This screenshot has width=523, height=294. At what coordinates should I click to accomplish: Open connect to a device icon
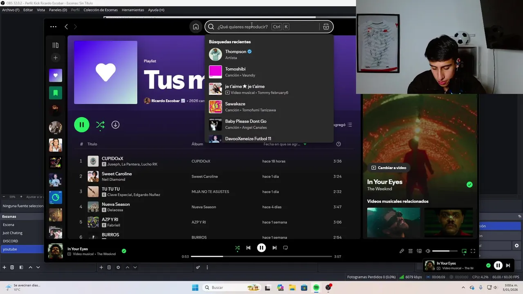pyautogui.click(x=419, y=251)
